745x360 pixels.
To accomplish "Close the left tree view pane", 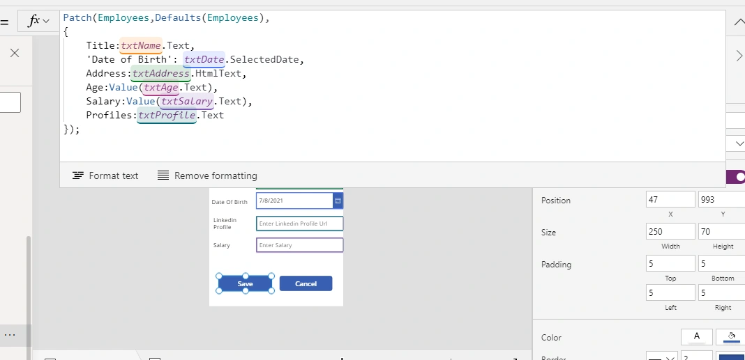I will pyautogui.click(x=15, y=53).
